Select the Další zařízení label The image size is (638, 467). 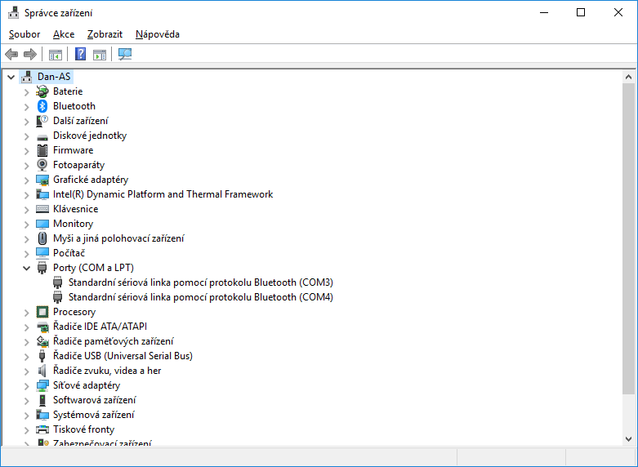(x=81, y=121)
